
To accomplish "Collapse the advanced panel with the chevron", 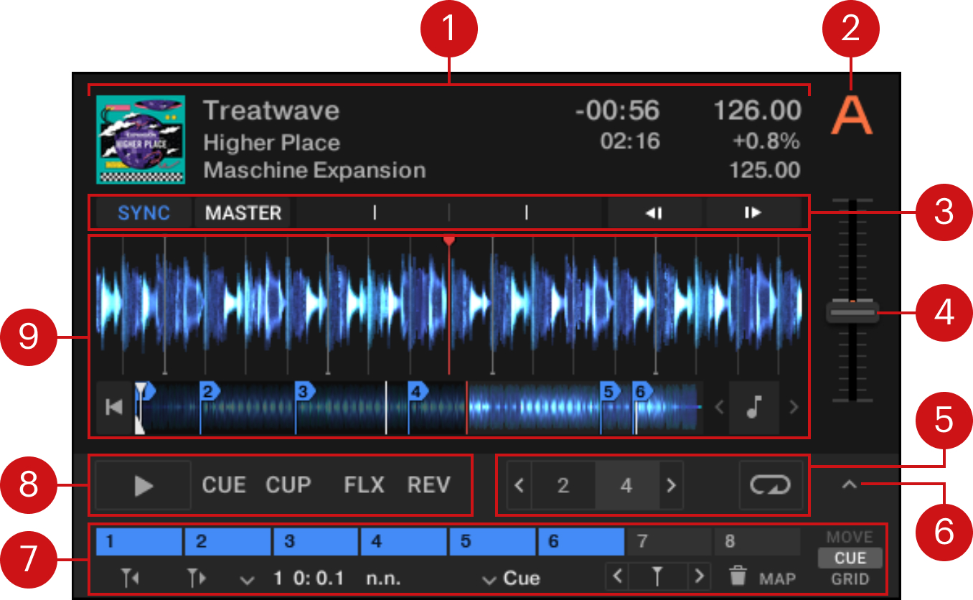I will point(849,486).
